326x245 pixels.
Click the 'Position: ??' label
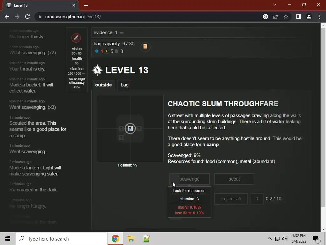[127, 165]
